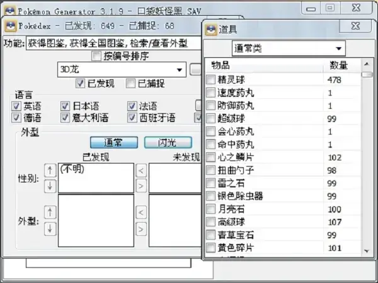This screenshot has width=378, height=283.
Task: Click the 未发现 gender list box
Action: pyautogui.click(x=175, y=178)
